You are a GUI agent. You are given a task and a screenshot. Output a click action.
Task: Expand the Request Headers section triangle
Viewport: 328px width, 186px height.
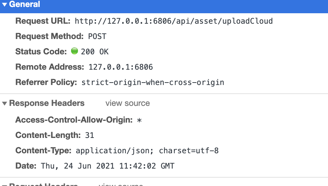[5, 184]
